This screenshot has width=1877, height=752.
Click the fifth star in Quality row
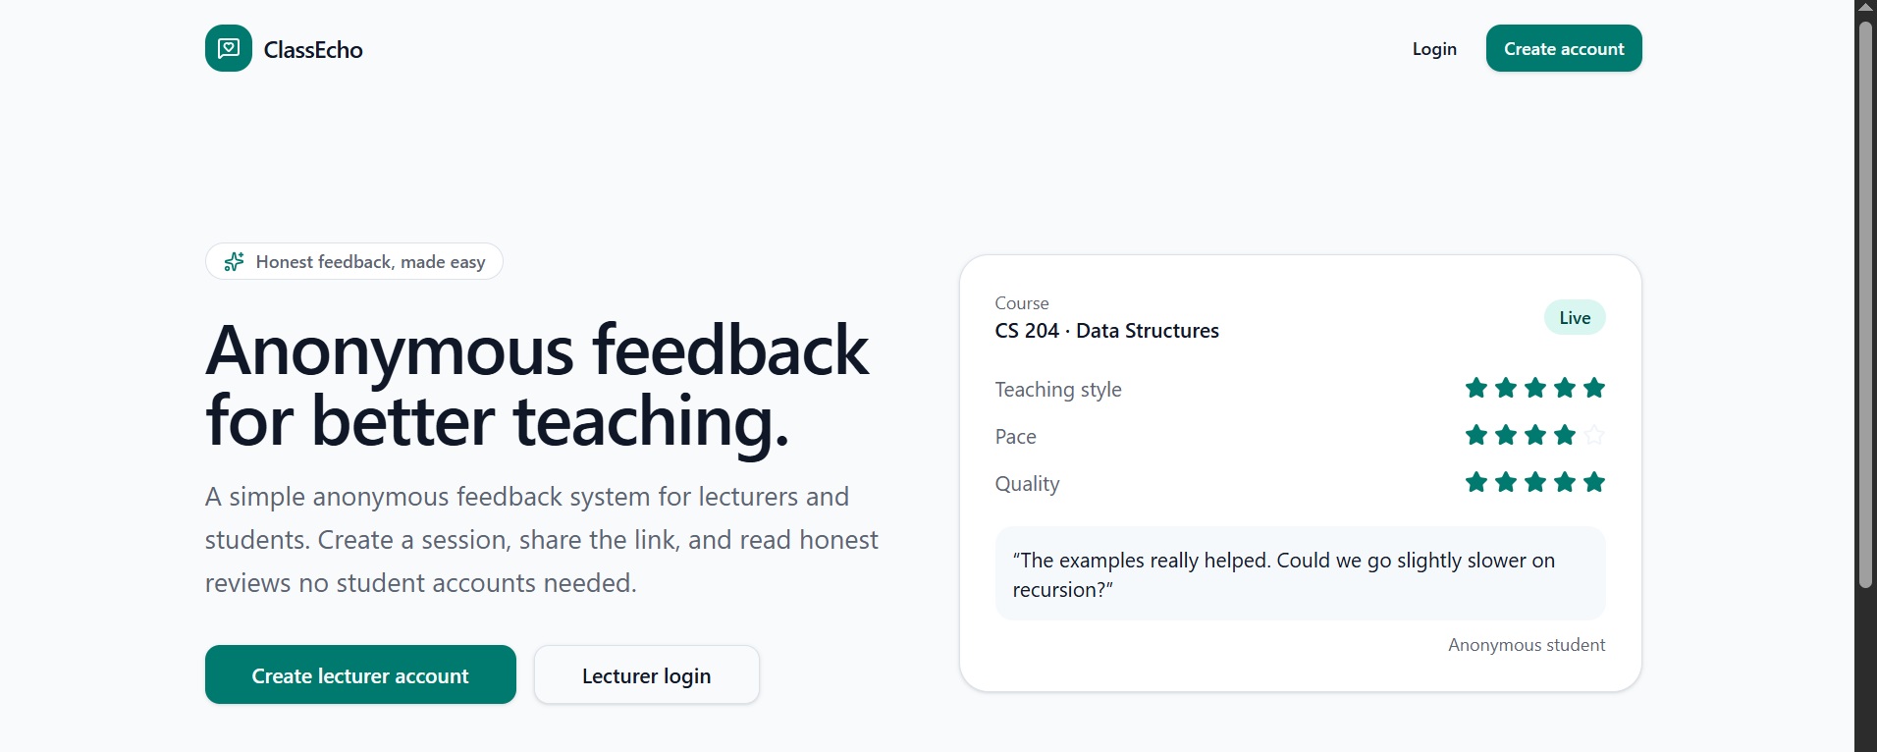click(1594, 482)
